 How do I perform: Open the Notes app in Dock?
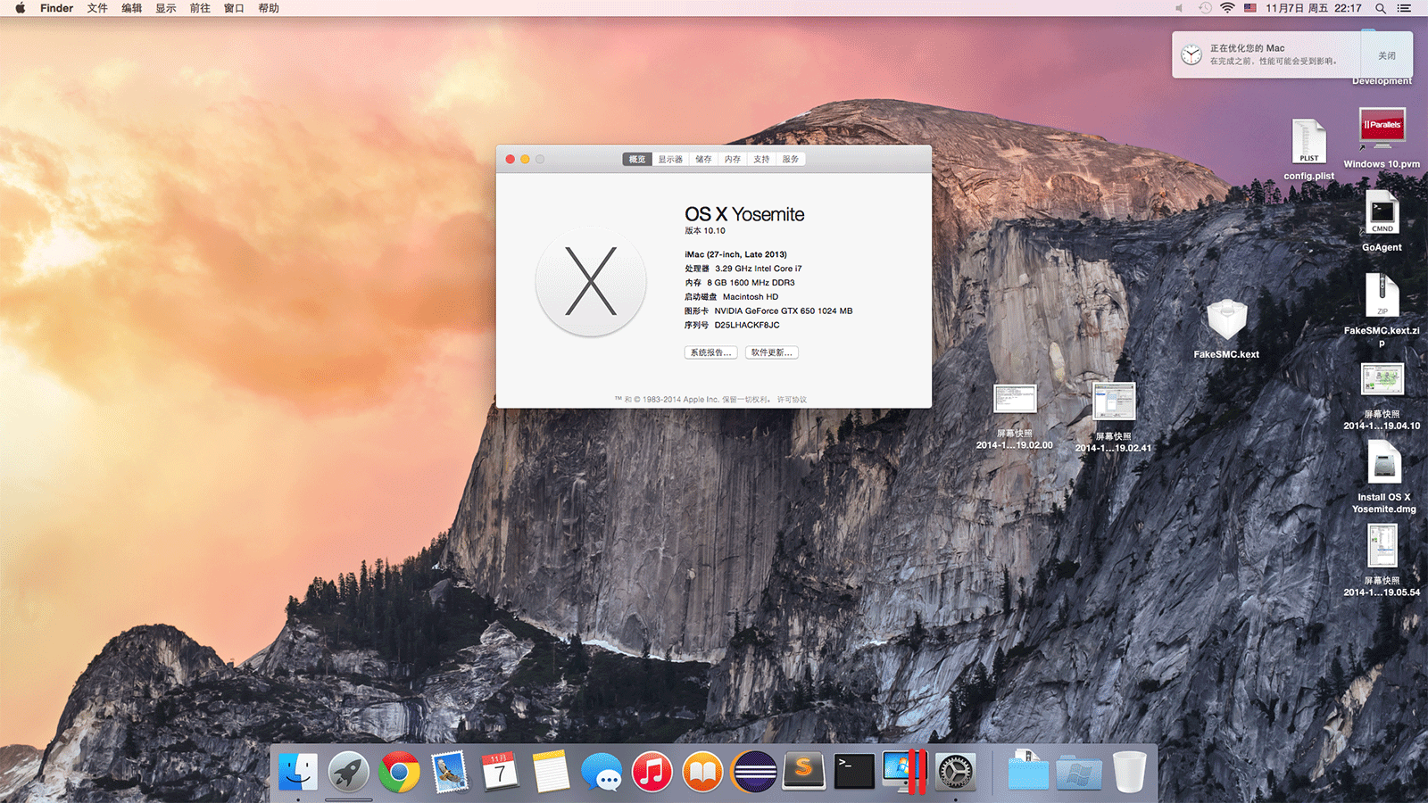click(x=551, y=771)
